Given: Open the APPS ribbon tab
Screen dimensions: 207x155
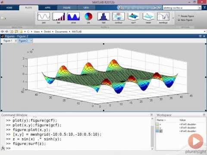Looking at the screenshot, I should tap(47, 8).
